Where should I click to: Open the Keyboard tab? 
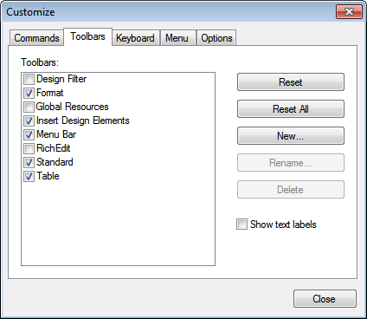tap(135, 38)
